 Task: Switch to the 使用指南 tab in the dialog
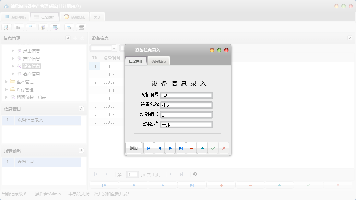158,61
